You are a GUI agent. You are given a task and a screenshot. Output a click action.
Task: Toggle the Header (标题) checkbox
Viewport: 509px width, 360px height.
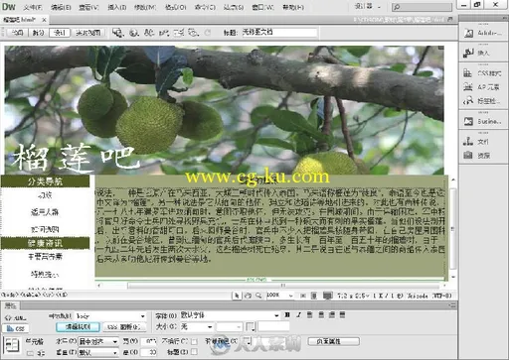tap(194, 352)
